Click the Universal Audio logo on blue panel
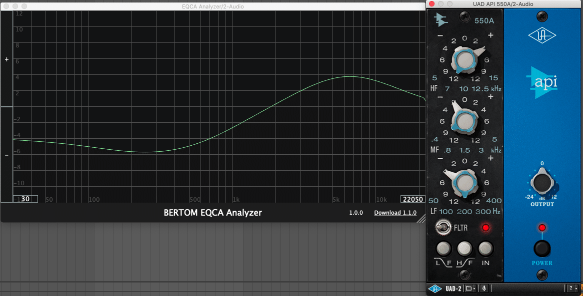 [541, 36]
